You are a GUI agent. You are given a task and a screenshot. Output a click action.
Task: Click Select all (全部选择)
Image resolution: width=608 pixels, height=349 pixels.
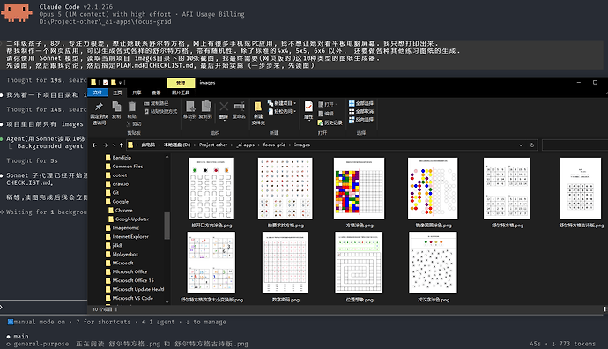360,103
